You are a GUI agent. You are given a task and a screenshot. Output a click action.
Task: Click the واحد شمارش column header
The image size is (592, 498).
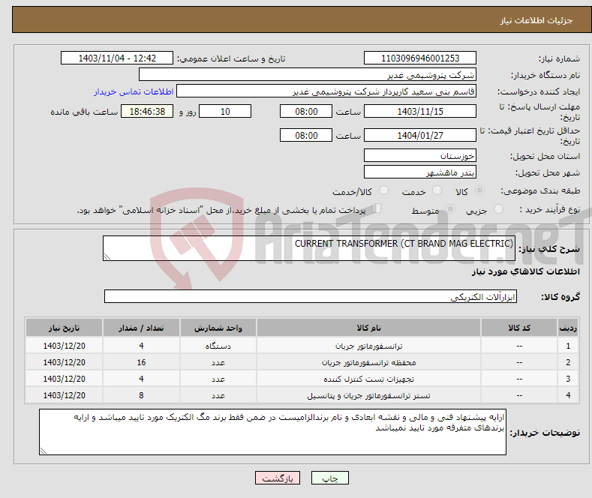point(218,328)
